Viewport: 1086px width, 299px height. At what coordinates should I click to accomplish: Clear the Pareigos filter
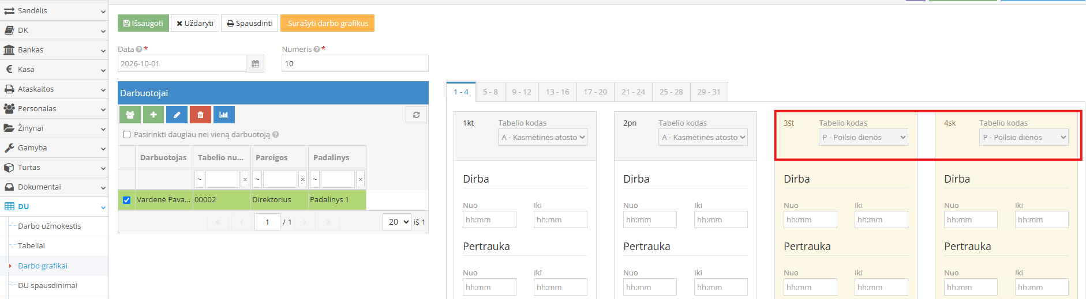302,179
